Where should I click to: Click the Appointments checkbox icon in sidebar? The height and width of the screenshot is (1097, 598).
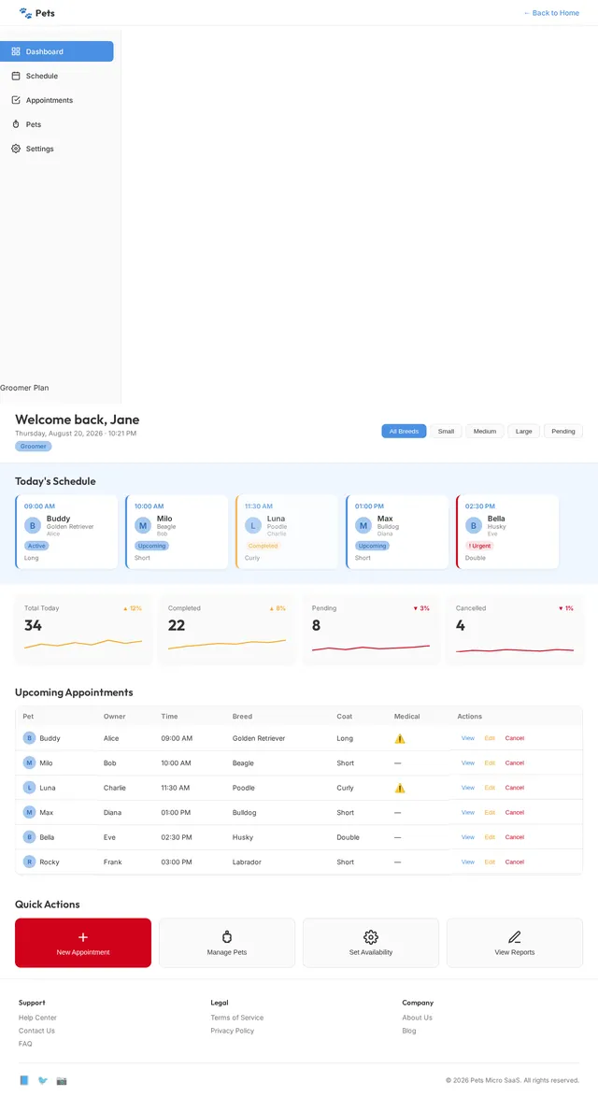point(16,100)
